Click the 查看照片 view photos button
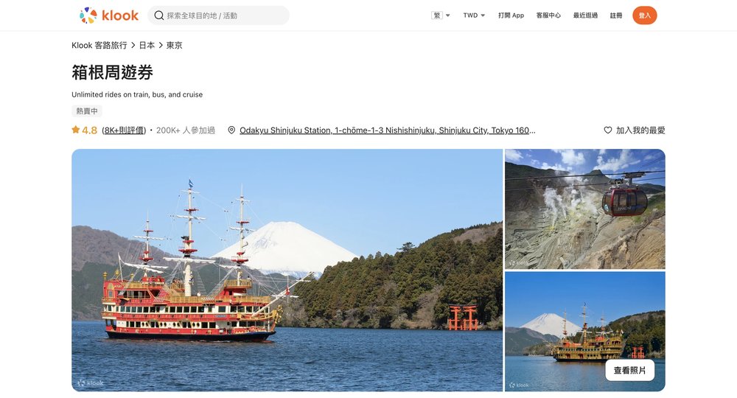The width and height of the screenshot is (737, 398). pyautogui.click(x=629, y=370)
